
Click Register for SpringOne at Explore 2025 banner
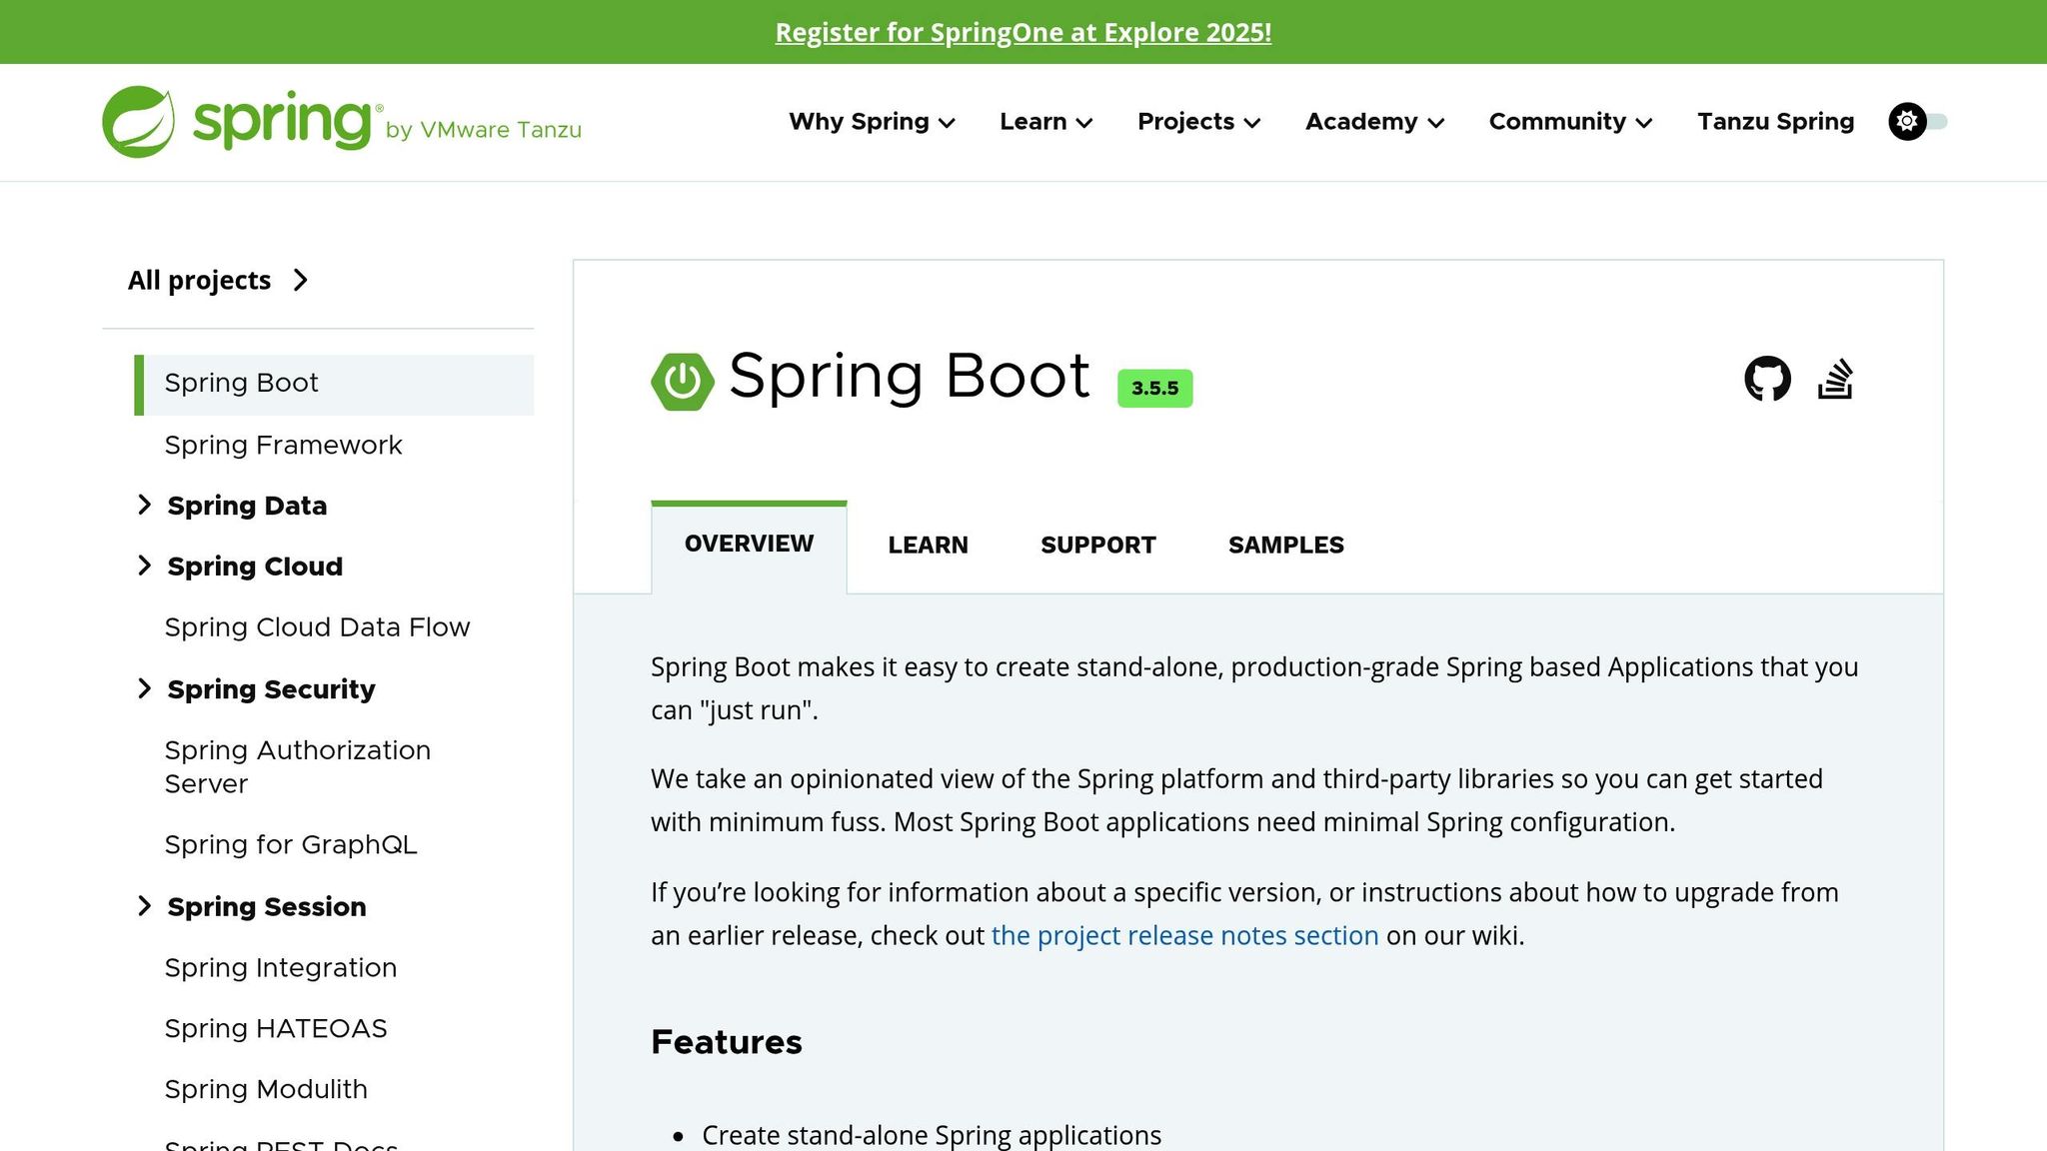coord(1023,32)
